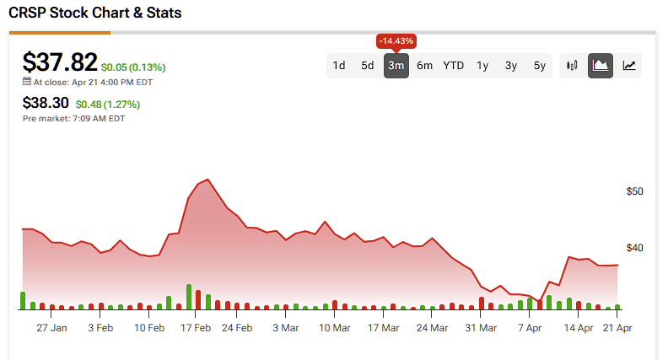The width and height of the screenshot is (668, 360).
Task: Click the $37.82 closing price
Action: pyautogui.click(x=60, y=62)
